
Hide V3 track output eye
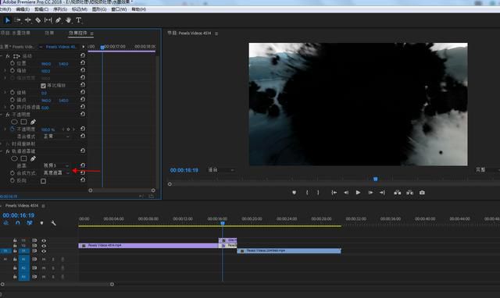click(x=44, y=241)
